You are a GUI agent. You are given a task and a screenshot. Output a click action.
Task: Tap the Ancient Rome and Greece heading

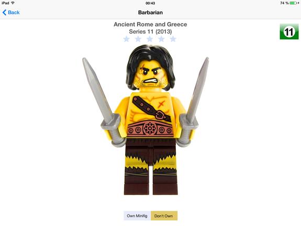click(x=150, y=25)
